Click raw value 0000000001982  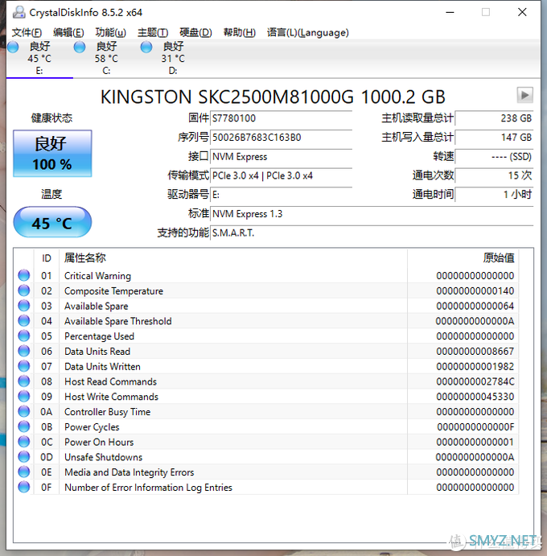[x=475, y=367]
